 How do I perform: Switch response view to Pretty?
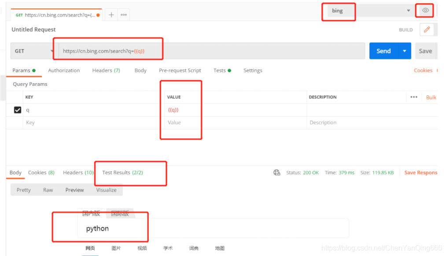pos(24,190)
